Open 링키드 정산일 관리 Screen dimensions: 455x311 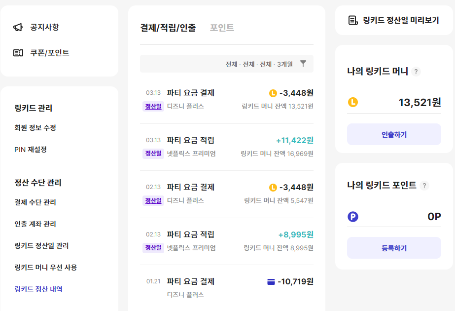click(x=41, y=246)
